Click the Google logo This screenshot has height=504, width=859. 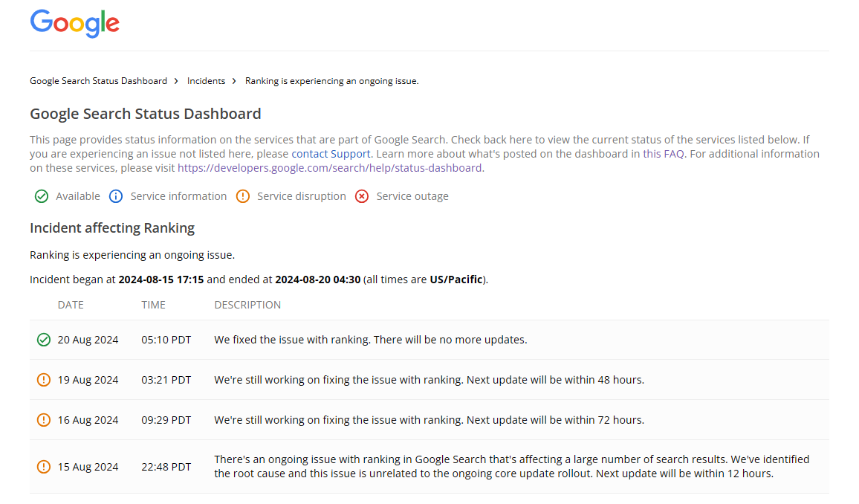pyautogui.click(x=74, y=24)
